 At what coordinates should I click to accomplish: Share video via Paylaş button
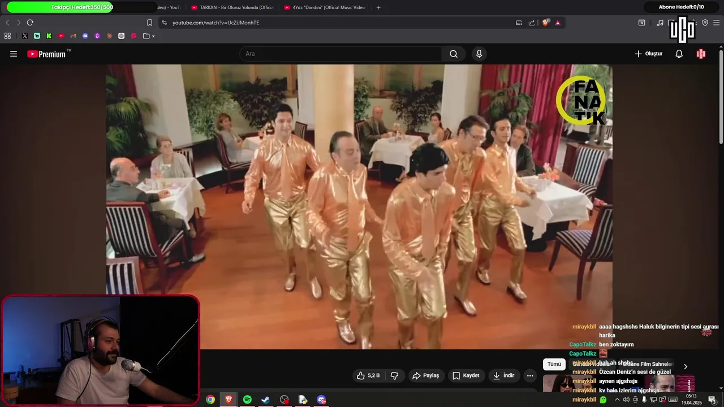tap(425, 375)
